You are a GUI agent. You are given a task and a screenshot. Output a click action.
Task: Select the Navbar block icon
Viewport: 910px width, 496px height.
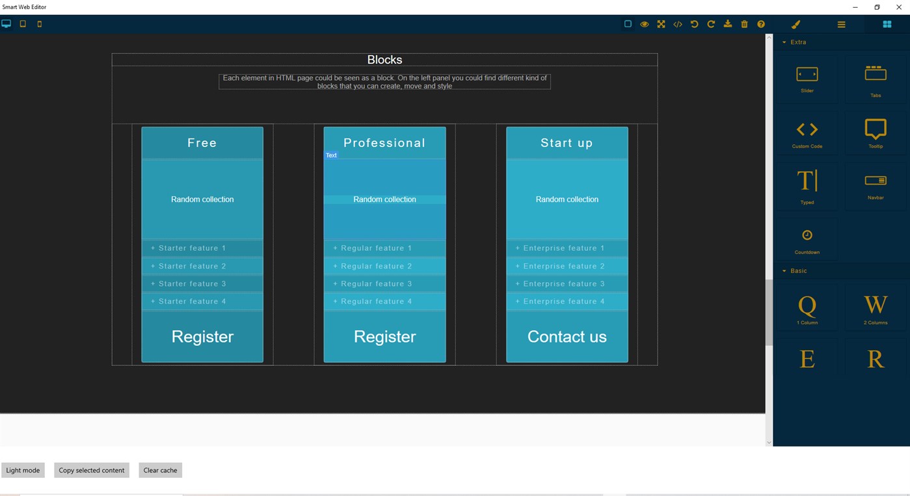tap(875, 185)
